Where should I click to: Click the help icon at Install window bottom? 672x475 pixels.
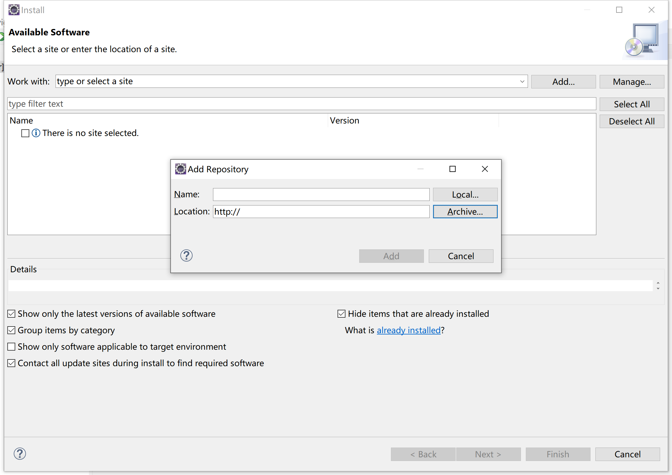point(20,454)
